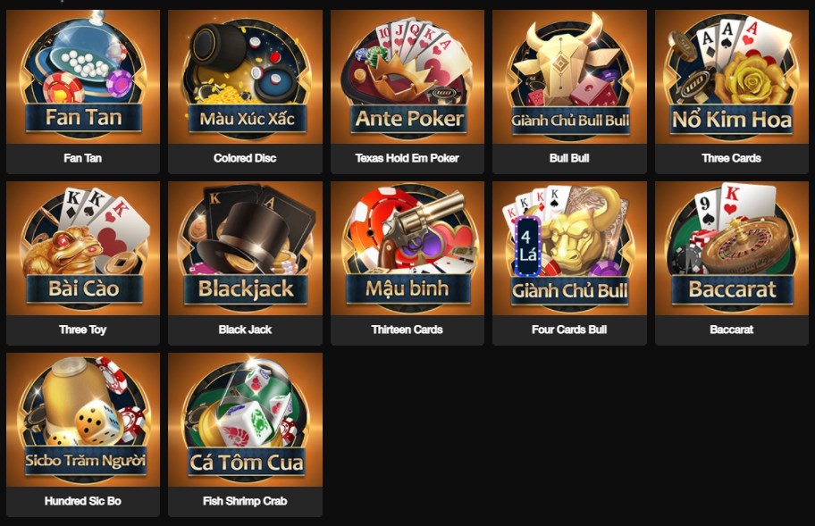Open Giành Chủ Bull Bull game icon
815x526 pixels.
click(x=569, y=77)
